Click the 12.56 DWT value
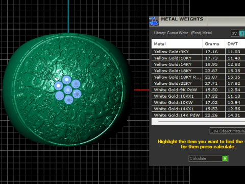Screen dimensions: 245x184 click(234, 109)
